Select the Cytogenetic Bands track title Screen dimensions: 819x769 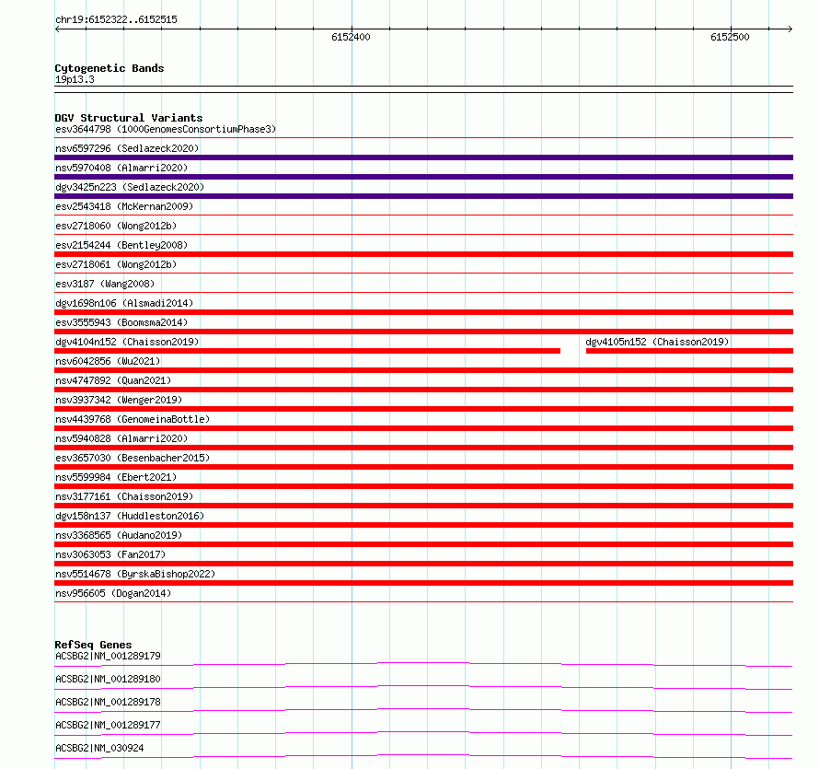pyautogui.click(x=110, y=68)
